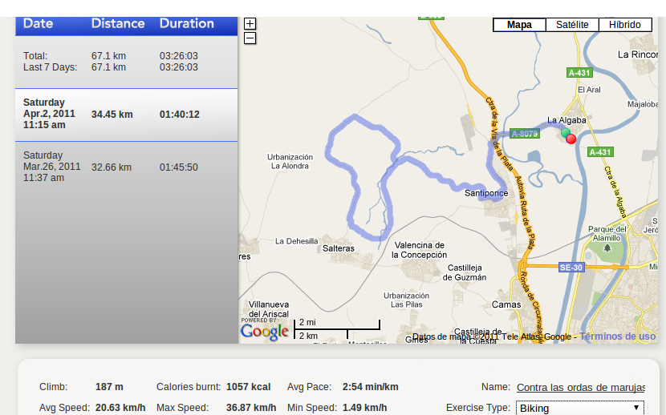Select the Mar.26, 2011 workout row
The width and height of the screenshot is (666, 415).
click(126, 167)
